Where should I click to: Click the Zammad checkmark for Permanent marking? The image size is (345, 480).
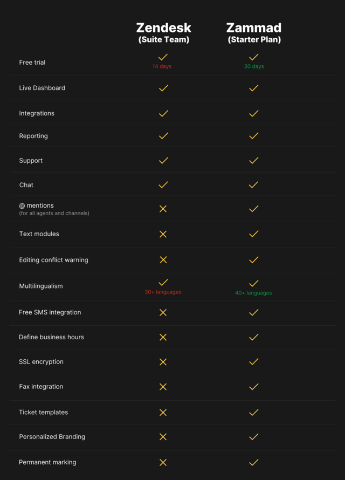coord(253,462)
